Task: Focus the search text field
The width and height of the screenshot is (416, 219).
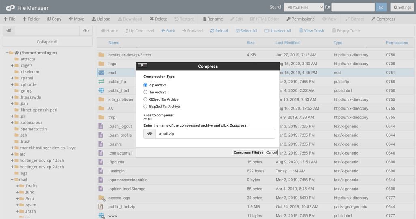Action: pyautogui.click(x=353, y=7)
